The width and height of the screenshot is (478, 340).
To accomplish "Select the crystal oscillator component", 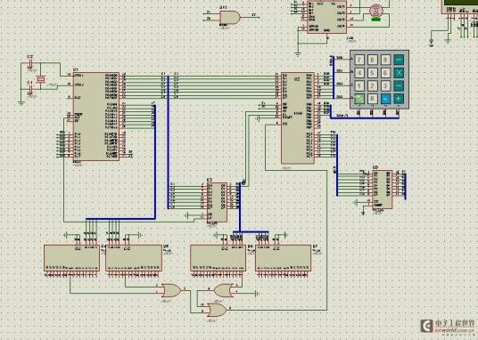I will tap(40, 79).
